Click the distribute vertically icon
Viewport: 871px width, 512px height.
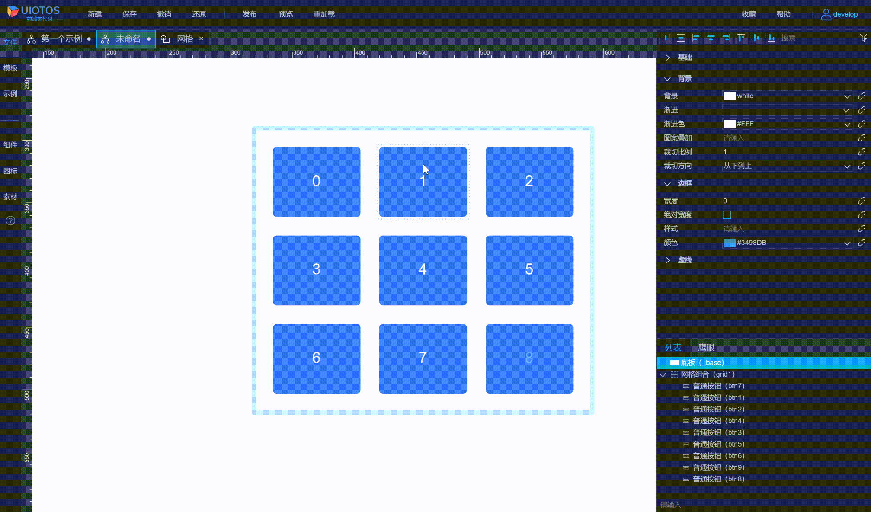[x=680, y=38]
